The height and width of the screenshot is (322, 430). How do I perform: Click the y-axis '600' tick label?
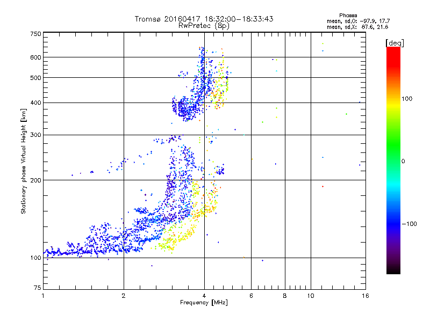(35, 57)
